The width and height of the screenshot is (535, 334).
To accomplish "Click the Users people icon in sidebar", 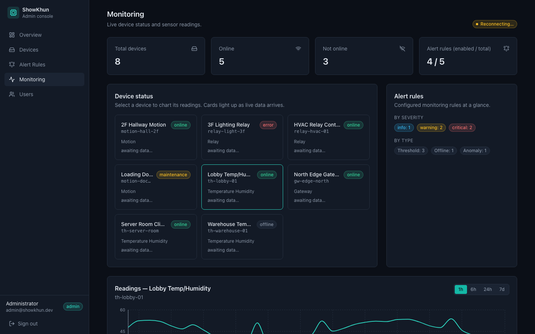I will (12, 94).
